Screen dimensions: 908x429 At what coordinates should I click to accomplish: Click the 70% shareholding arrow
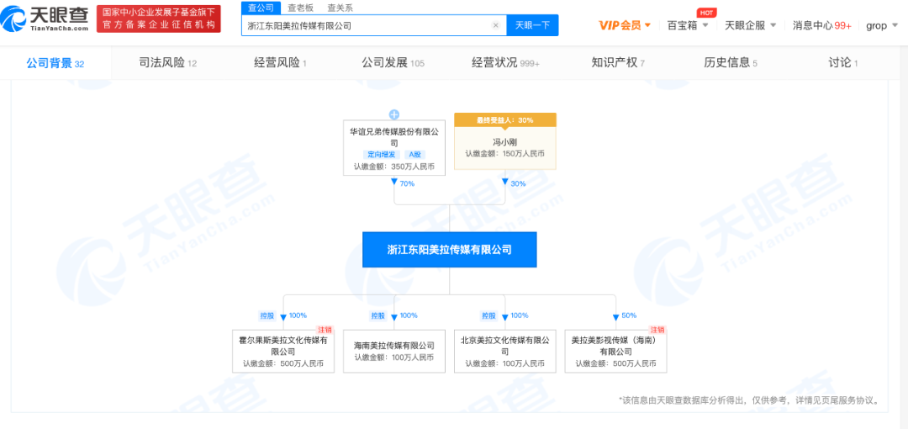click(x=394, y=183)
